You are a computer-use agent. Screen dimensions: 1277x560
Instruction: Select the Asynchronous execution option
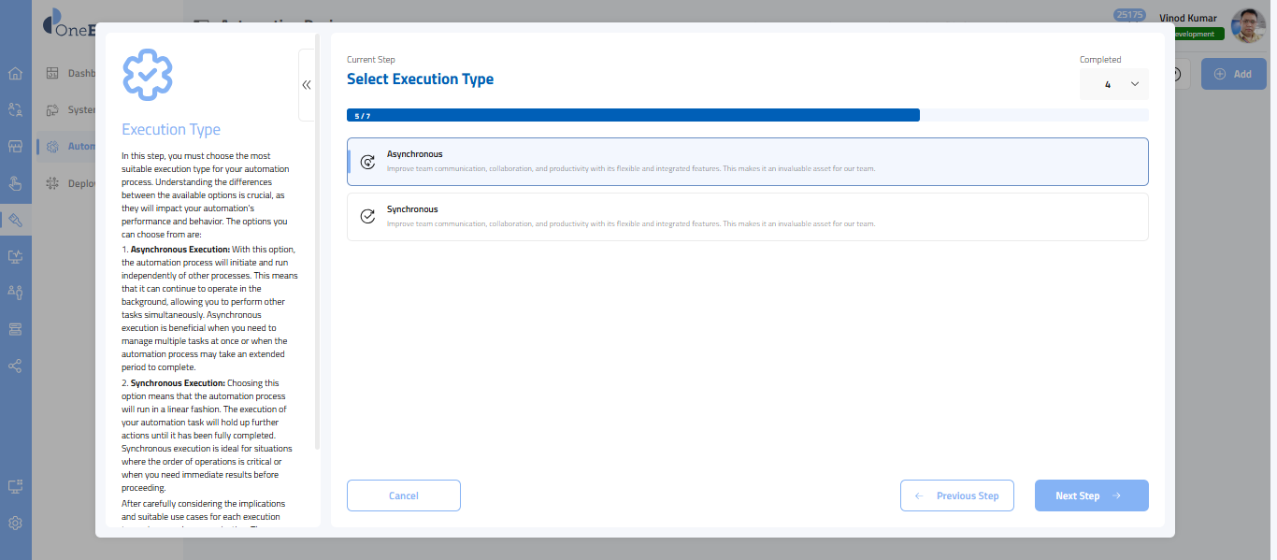pos(747,162)
